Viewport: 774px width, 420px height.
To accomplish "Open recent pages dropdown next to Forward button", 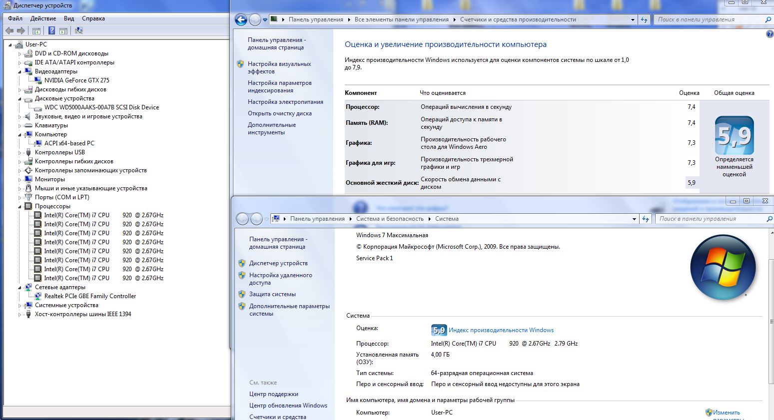I will tap(265, 20).
